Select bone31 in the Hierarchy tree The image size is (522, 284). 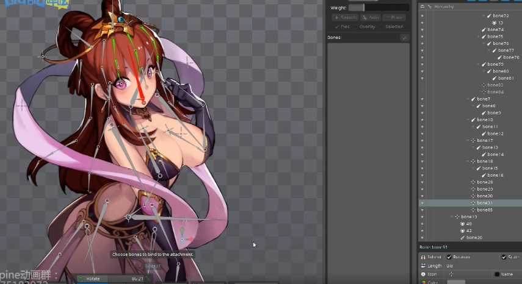pos(484,203)
